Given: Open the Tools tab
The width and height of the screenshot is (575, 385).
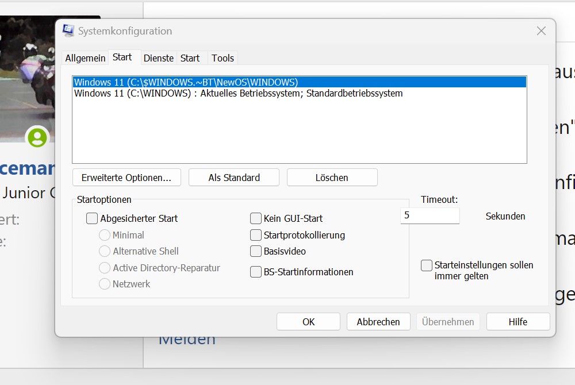Looking at the screenshot, I should tap(223, 58).
